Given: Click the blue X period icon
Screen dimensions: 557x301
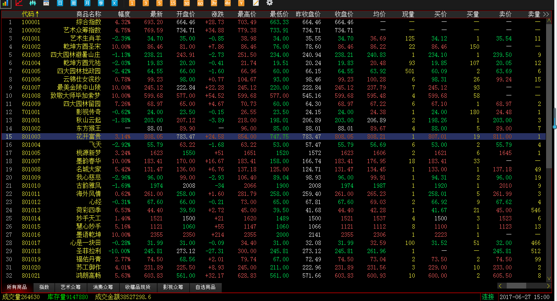Looking at the screenshot, I should click(x=114, y=3).
